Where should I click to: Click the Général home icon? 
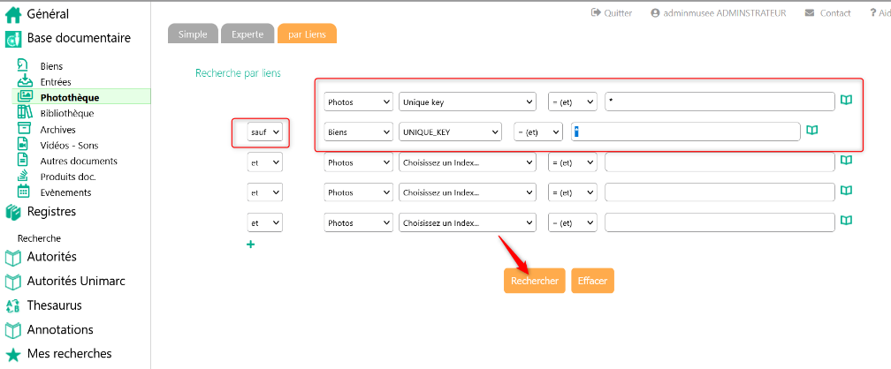click(x=13, y=14)
